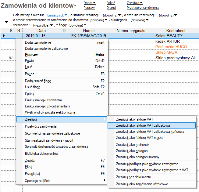Choose Drukuj naklejki z towarami

tap(62, 100)
